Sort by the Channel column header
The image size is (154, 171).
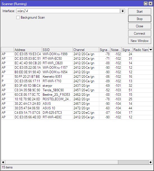(x=86, y=50)
